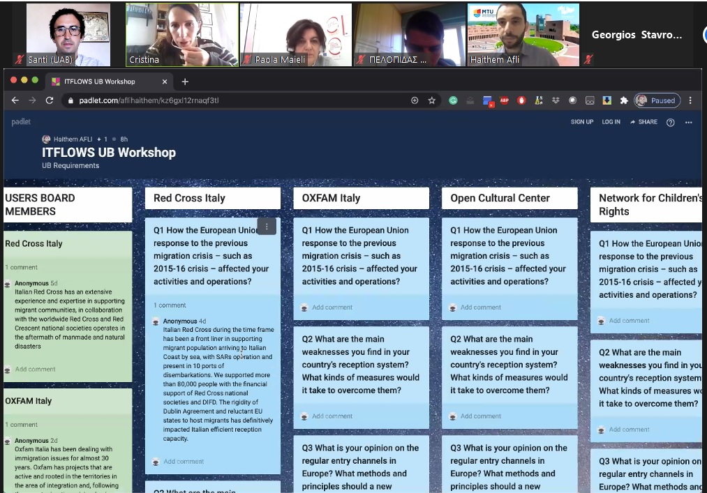The height and width of the screenshot is (493, 707).
Task: Add comment on OXFAM Italy Q1 post
Action: 332,308
